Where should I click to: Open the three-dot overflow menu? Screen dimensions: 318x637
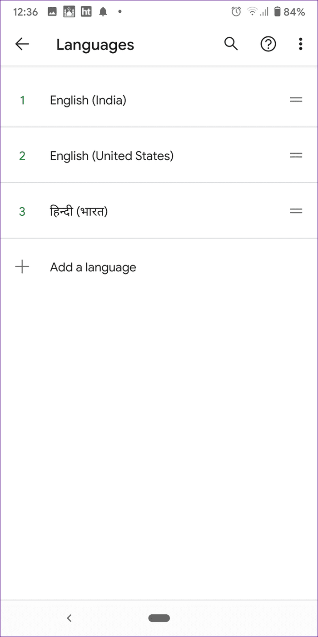300,44
